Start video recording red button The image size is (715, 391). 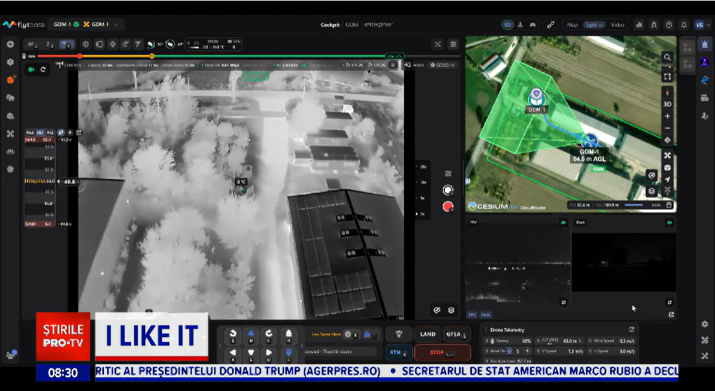[448, 207]
